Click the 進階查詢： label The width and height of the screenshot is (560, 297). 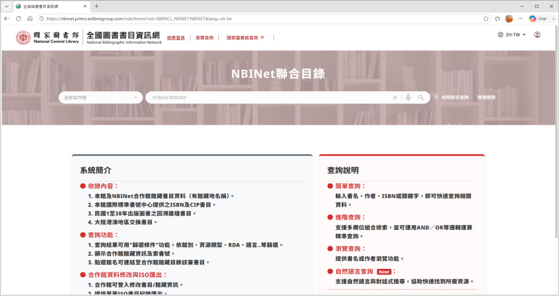point(350,217)
